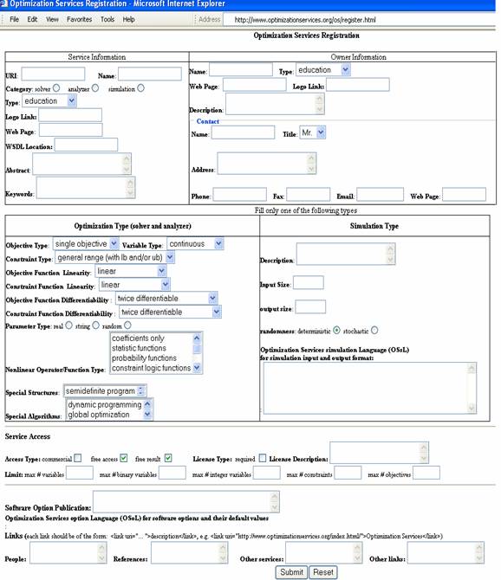Open the Variable Type dropdown
The image size is (501, 580).
(x=196, y=244)
